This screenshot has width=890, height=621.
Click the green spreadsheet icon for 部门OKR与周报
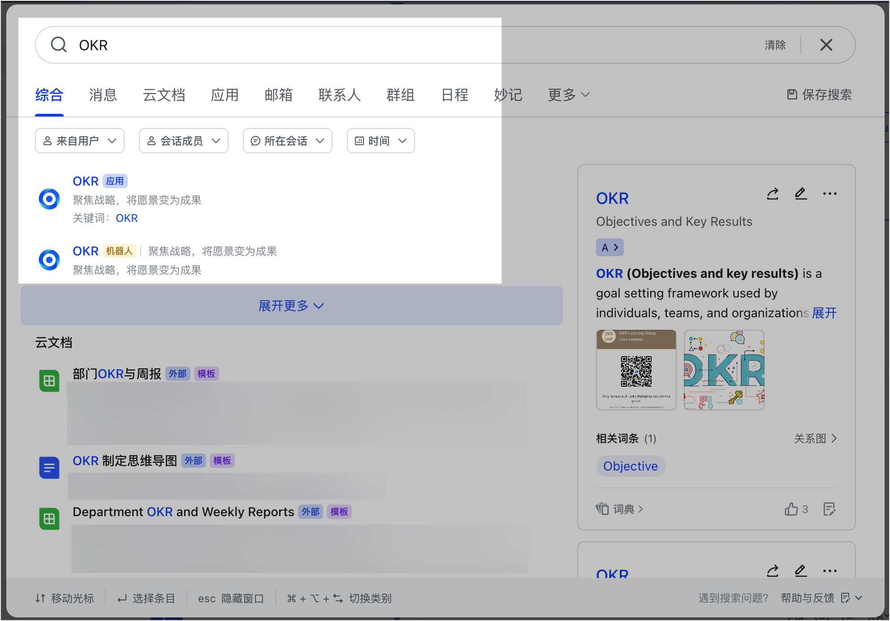(49, 381)
